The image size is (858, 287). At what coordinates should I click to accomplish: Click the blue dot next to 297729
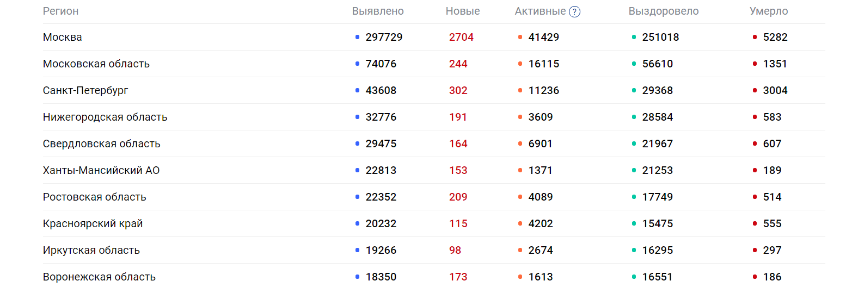[357, 38]
